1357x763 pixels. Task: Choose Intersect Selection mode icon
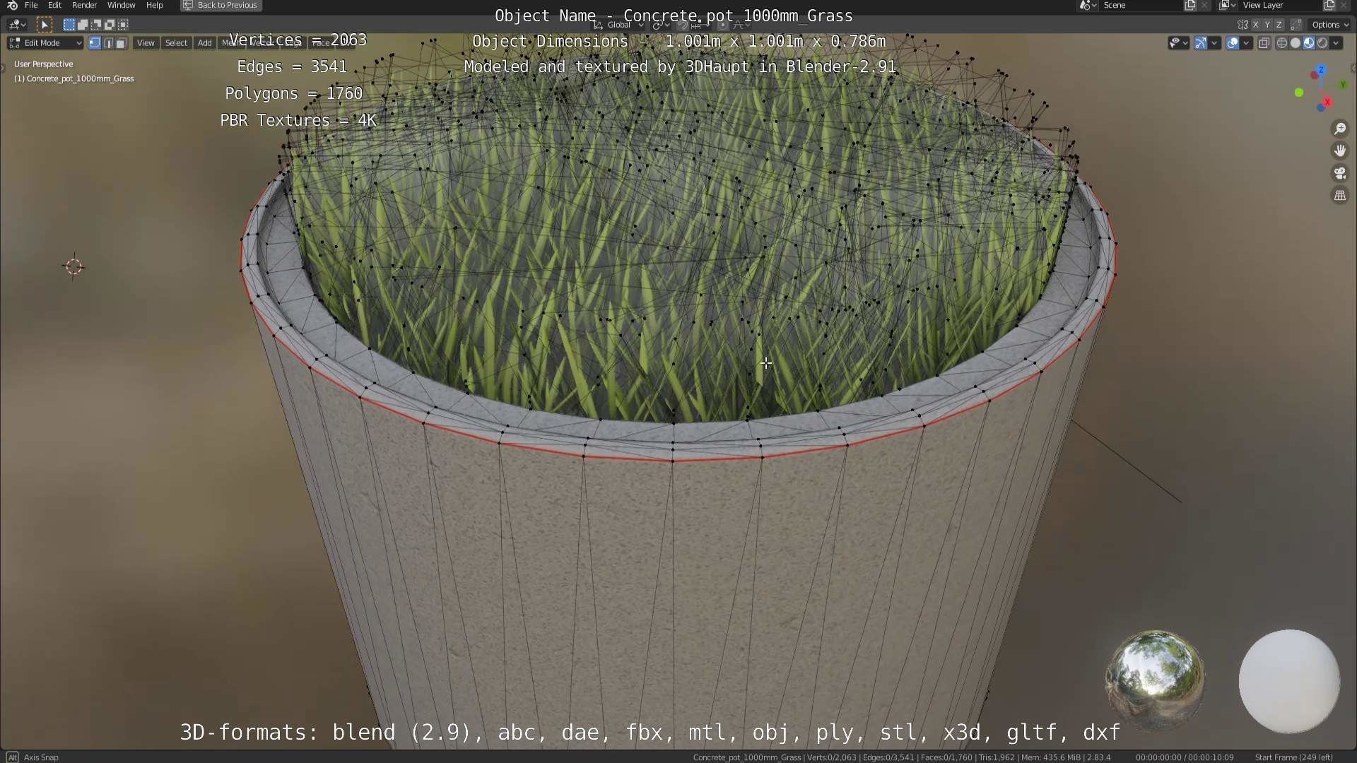pos(122,25)
